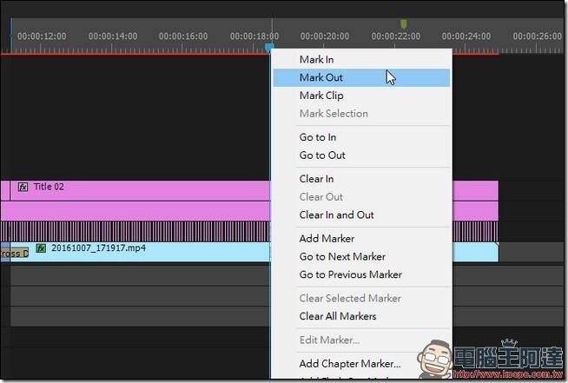The height and width of the screenshot is (383, 568).
Task: Click ruler at 00:00:24:00 timecode
Action: pos(466,36)
